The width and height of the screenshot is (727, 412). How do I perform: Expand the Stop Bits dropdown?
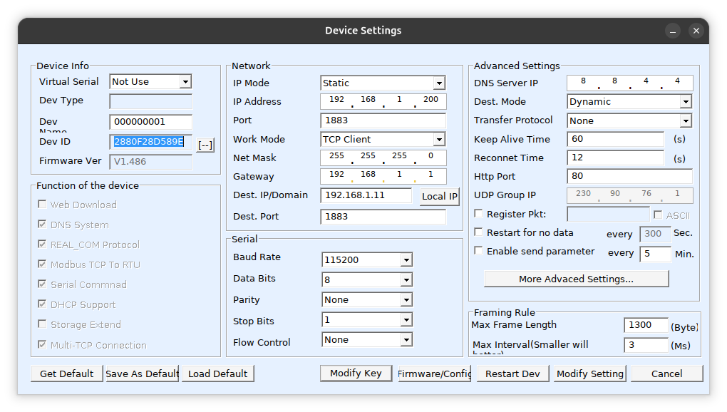click(367, 319)
